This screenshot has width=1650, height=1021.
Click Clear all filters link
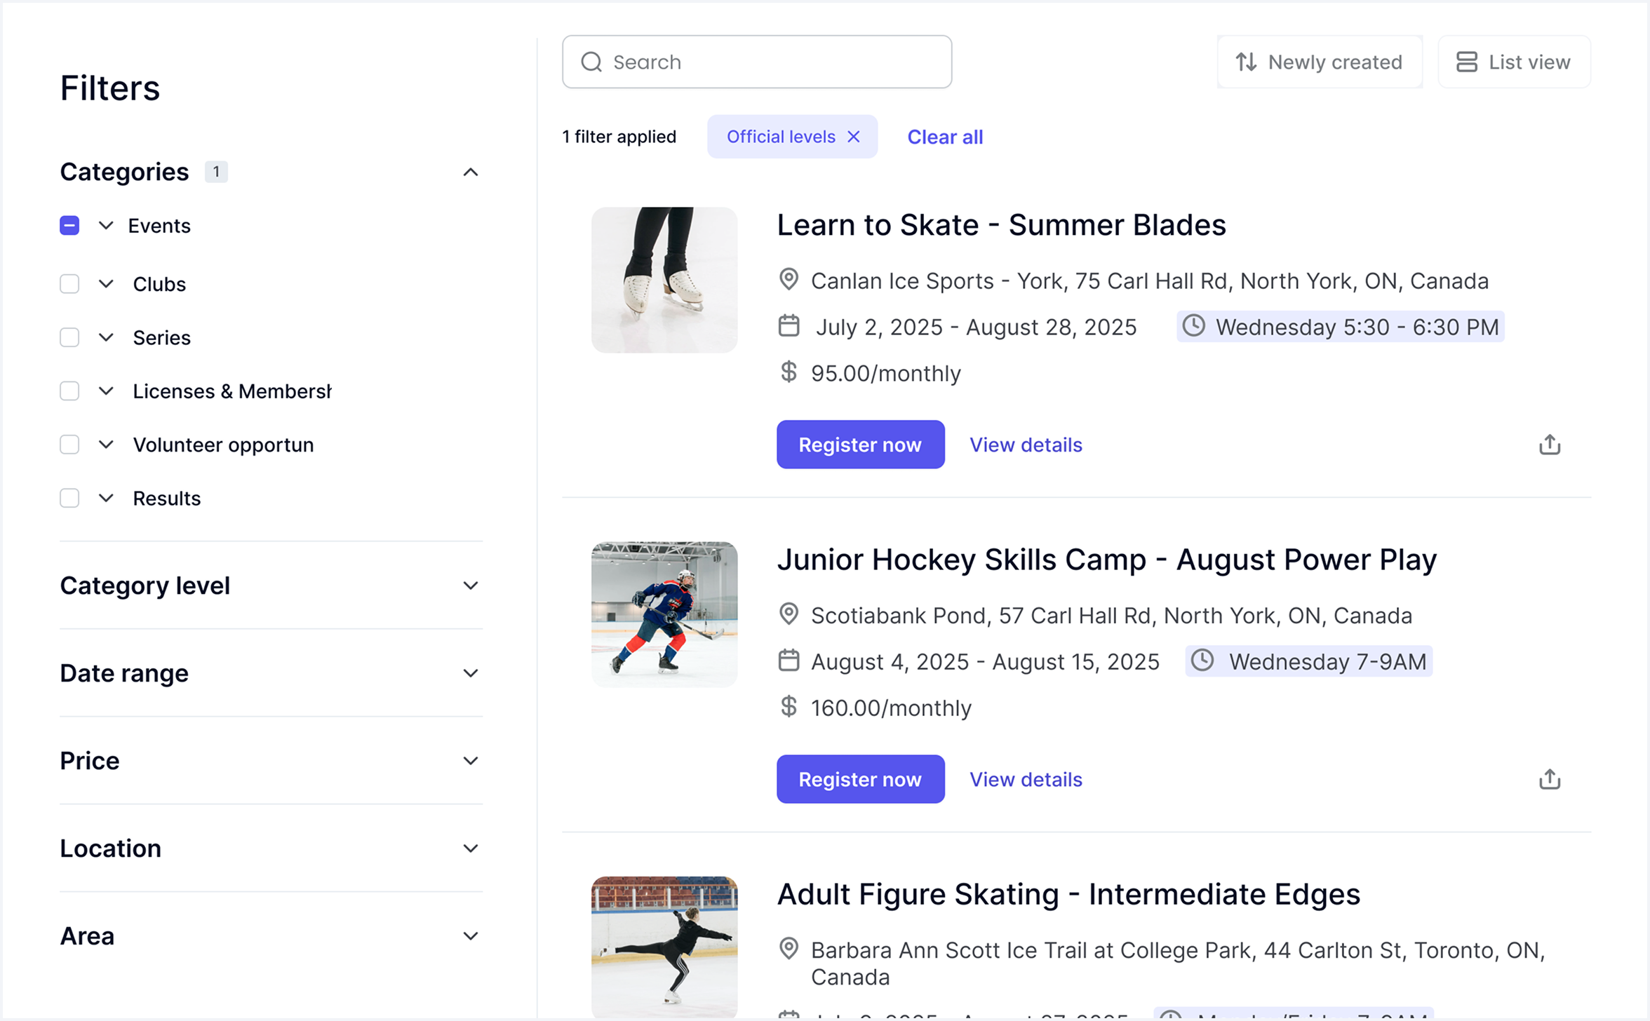(x=945, y=137)
